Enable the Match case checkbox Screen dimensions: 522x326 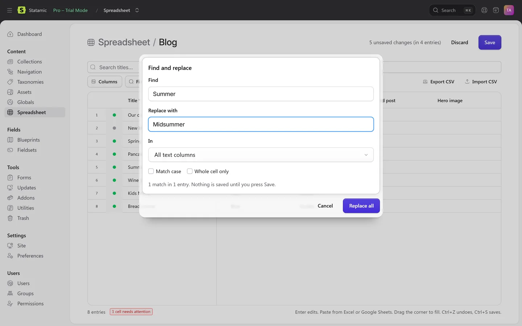[x=151, y=171]
